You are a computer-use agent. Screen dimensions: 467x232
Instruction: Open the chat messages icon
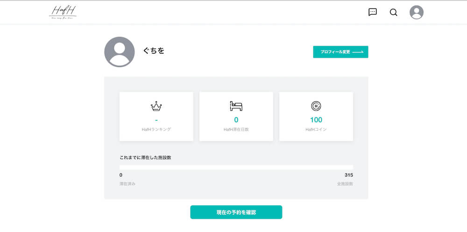[373, 12]
